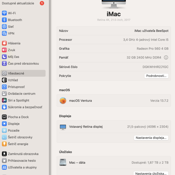This screenshot has height=175, width=175.
Task: Click the memory info icon next to DDR4
Action: 166,57
